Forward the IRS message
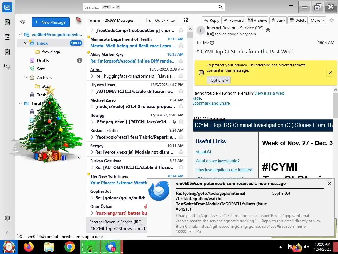The width and height of the screenshot is (338, 254). (233, 20)
